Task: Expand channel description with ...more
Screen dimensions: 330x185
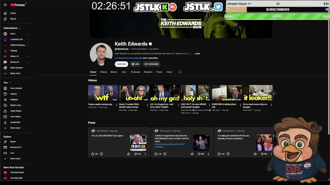Action: pos(197,54)
